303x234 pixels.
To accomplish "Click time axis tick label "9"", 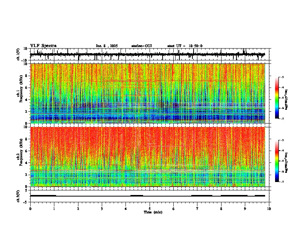I will point(245,209).
